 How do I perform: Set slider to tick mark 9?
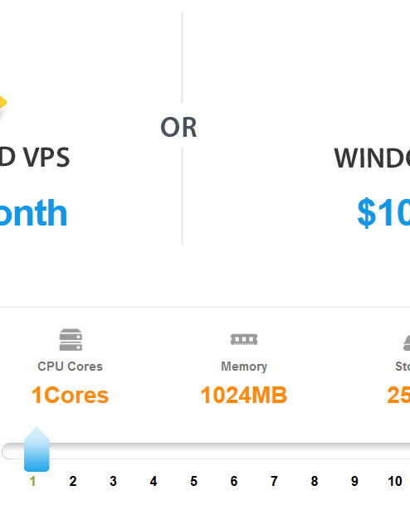tap(354, 481)
